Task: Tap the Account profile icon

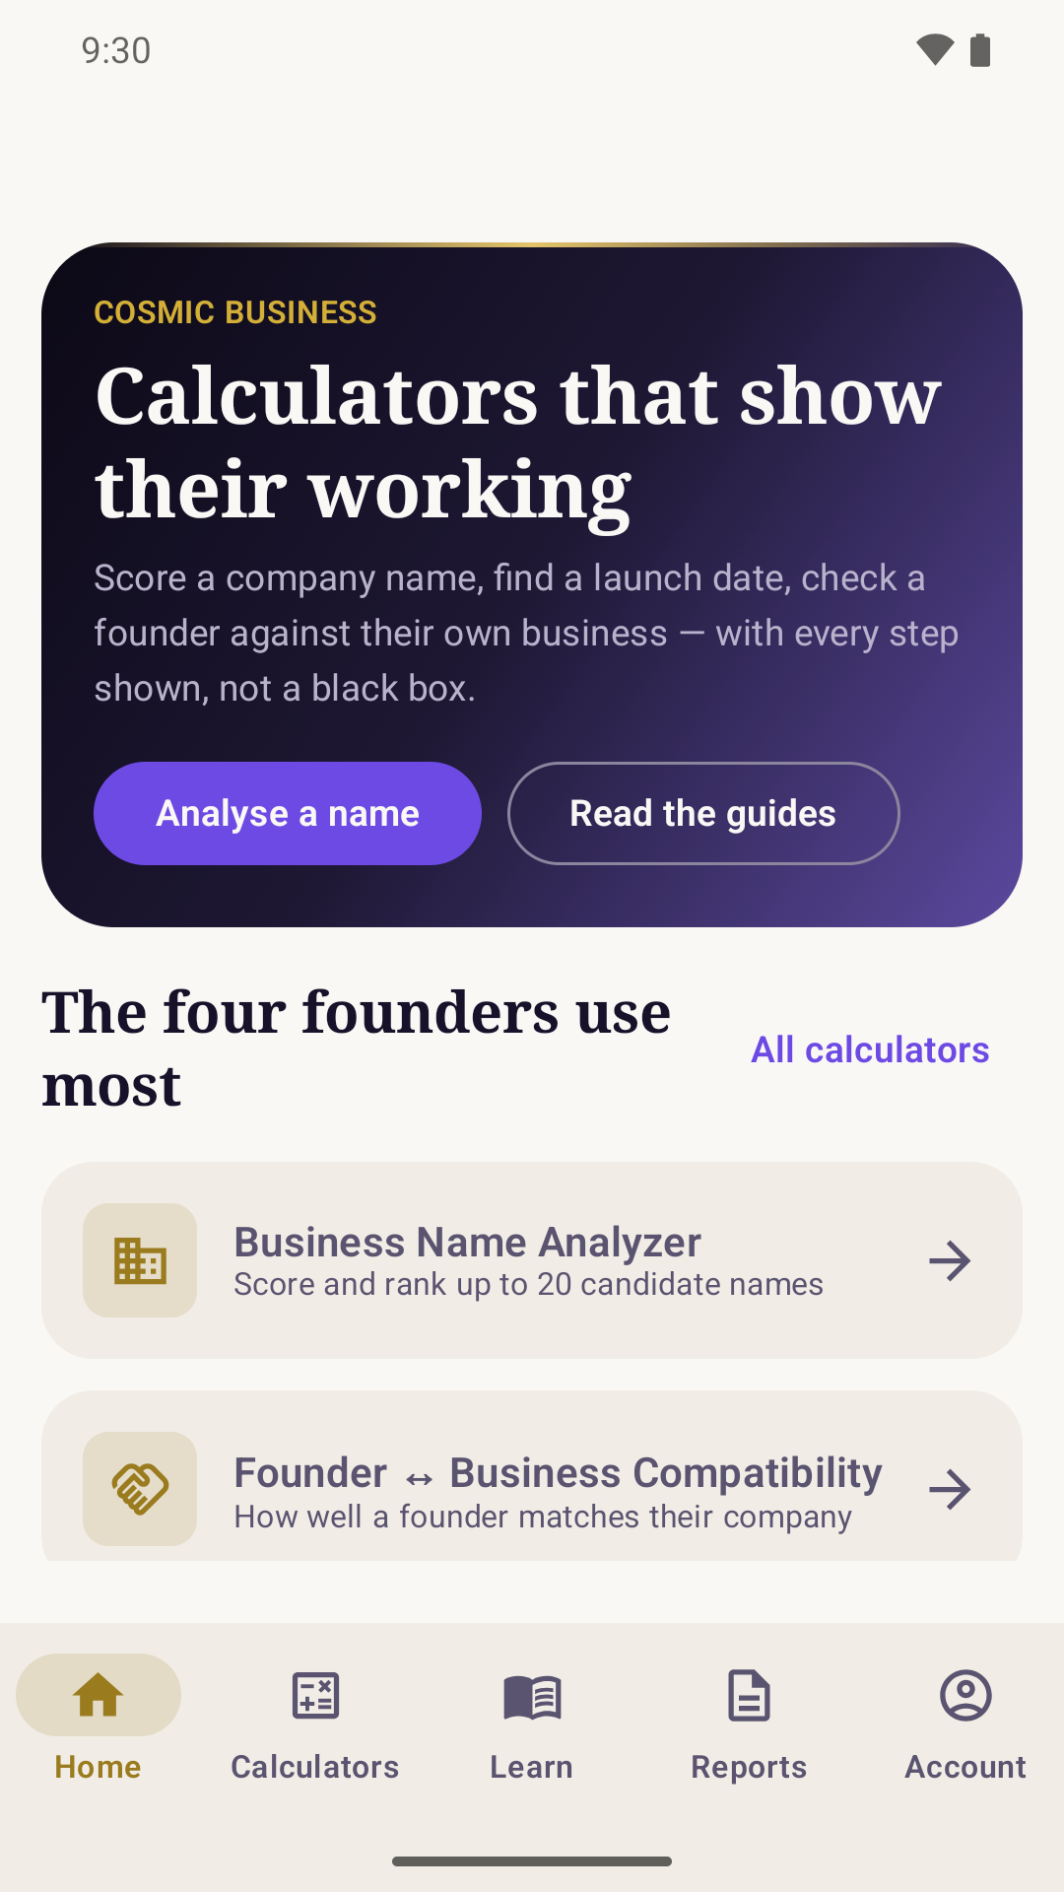Action: (x=965, y=1695)
